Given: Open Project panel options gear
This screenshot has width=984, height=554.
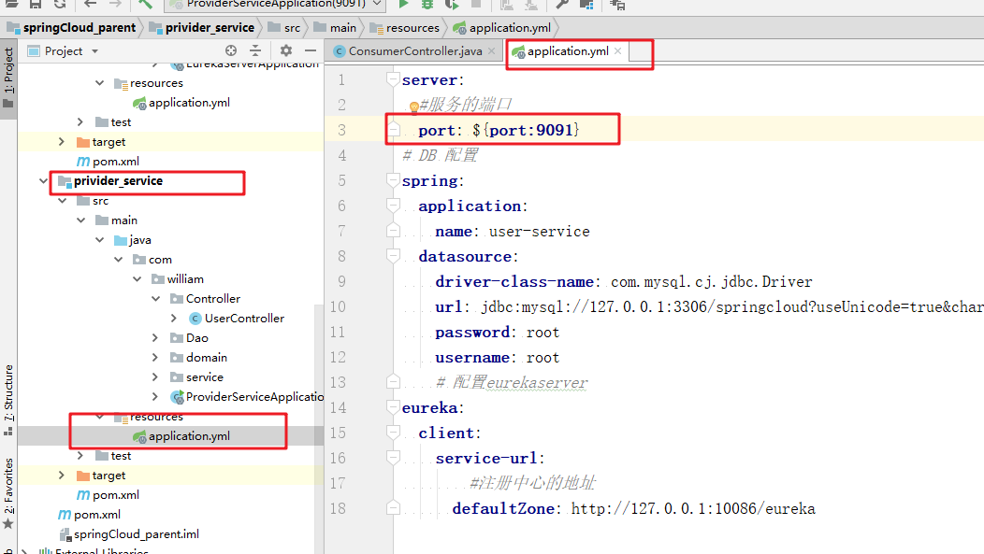Looking at the screenshot, I should [x=286, y=50].
